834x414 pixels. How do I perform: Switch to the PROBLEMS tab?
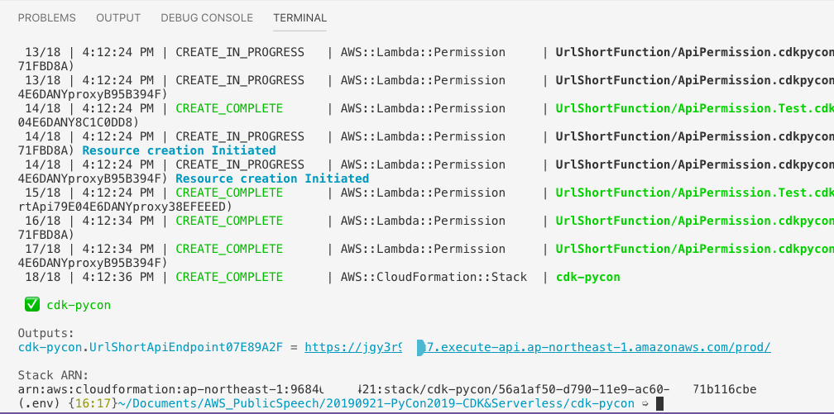click(x=47, y=18)
